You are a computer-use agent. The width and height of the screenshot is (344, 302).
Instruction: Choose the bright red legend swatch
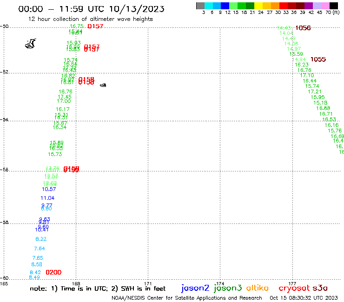pyautogui.click(x=284, y=6)
